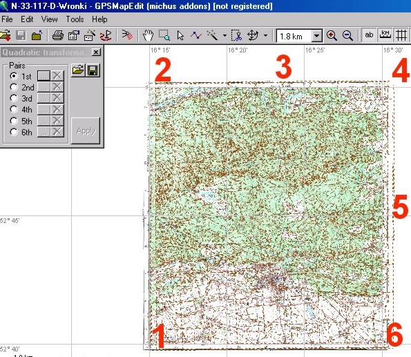Select the 5th pair radio button

(14, 121)
